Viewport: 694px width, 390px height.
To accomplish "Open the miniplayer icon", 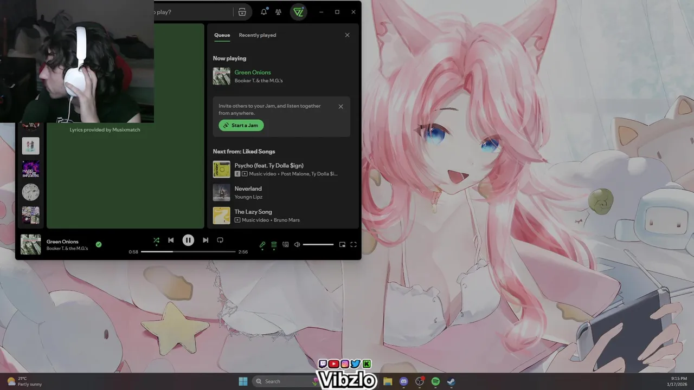I will pos(342,244).
